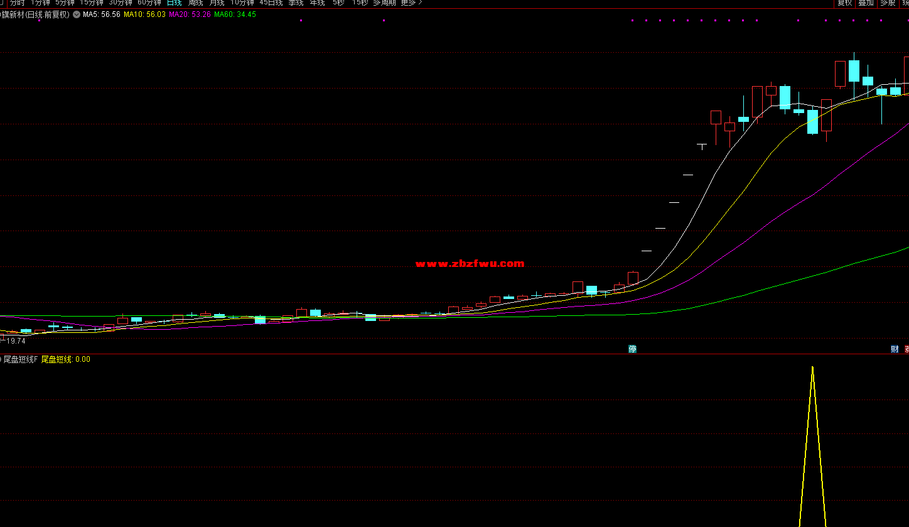Switch to the 季线 quarterly tab

296,3
